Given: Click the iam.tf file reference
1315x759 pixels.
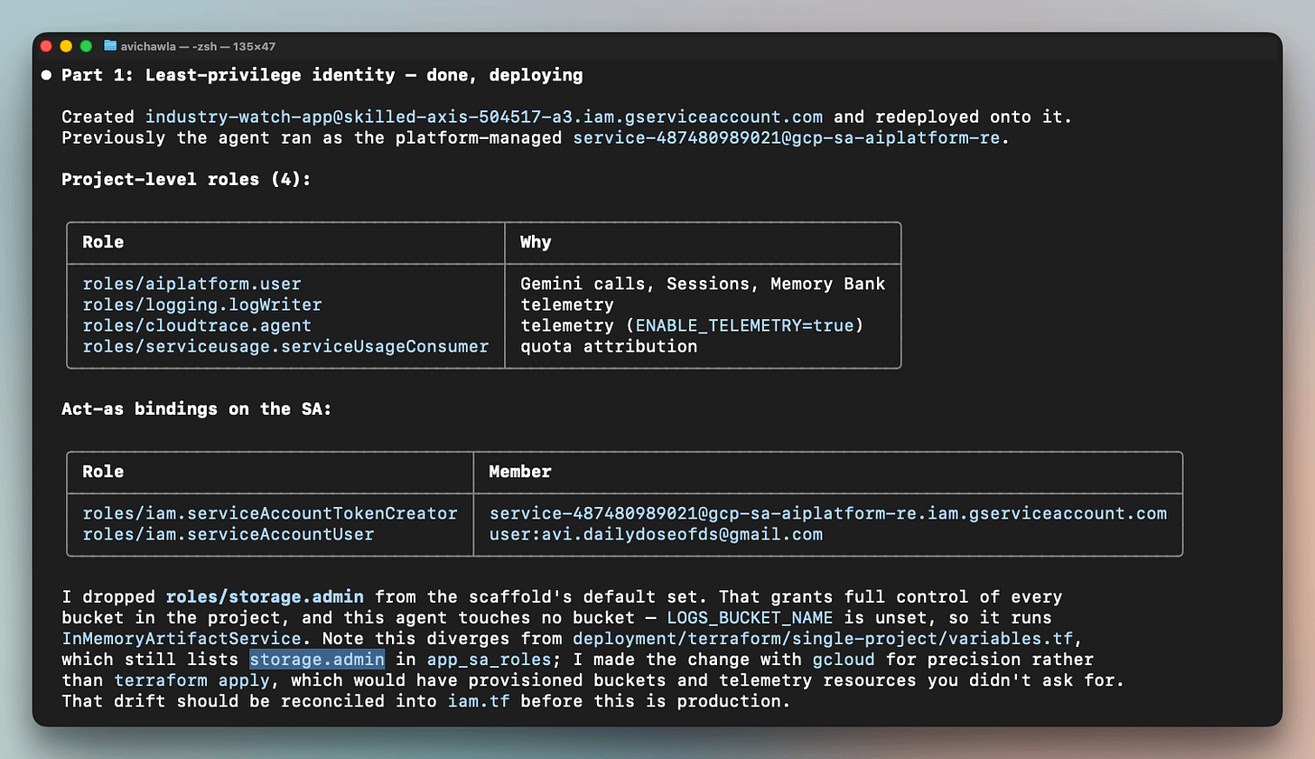Looking at the screenshot, I should (x=479, y=700).
